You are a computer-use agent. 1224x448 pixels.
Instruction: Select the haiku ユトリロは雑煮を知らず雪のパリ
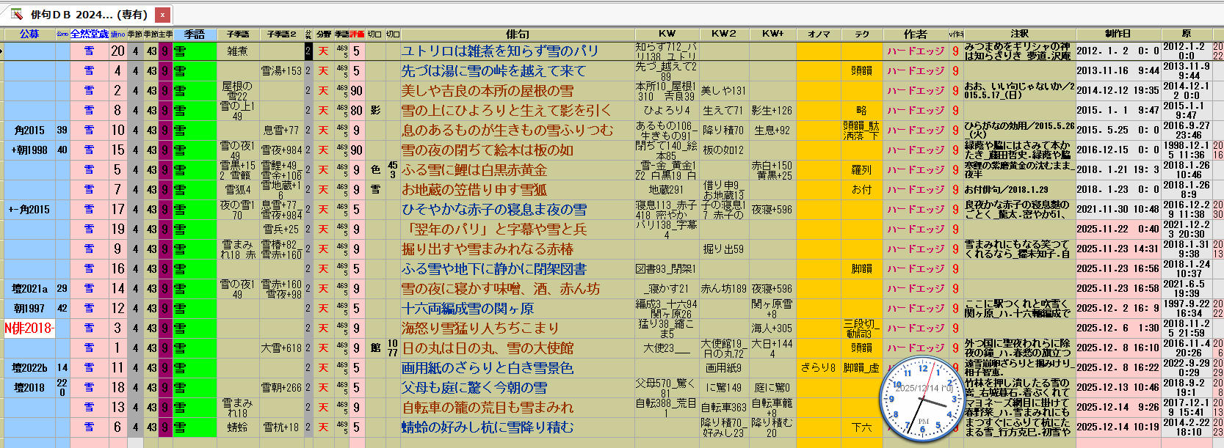pos(499,51)
